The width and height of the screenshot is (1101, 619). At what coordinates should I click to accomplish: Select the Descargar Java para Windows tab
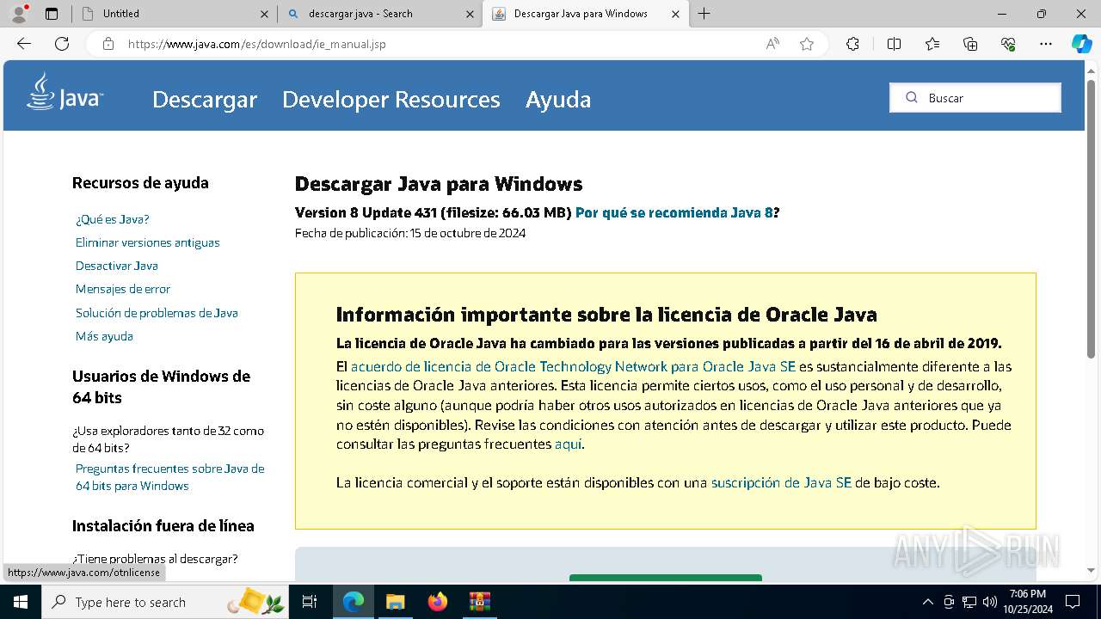point(585,14)
